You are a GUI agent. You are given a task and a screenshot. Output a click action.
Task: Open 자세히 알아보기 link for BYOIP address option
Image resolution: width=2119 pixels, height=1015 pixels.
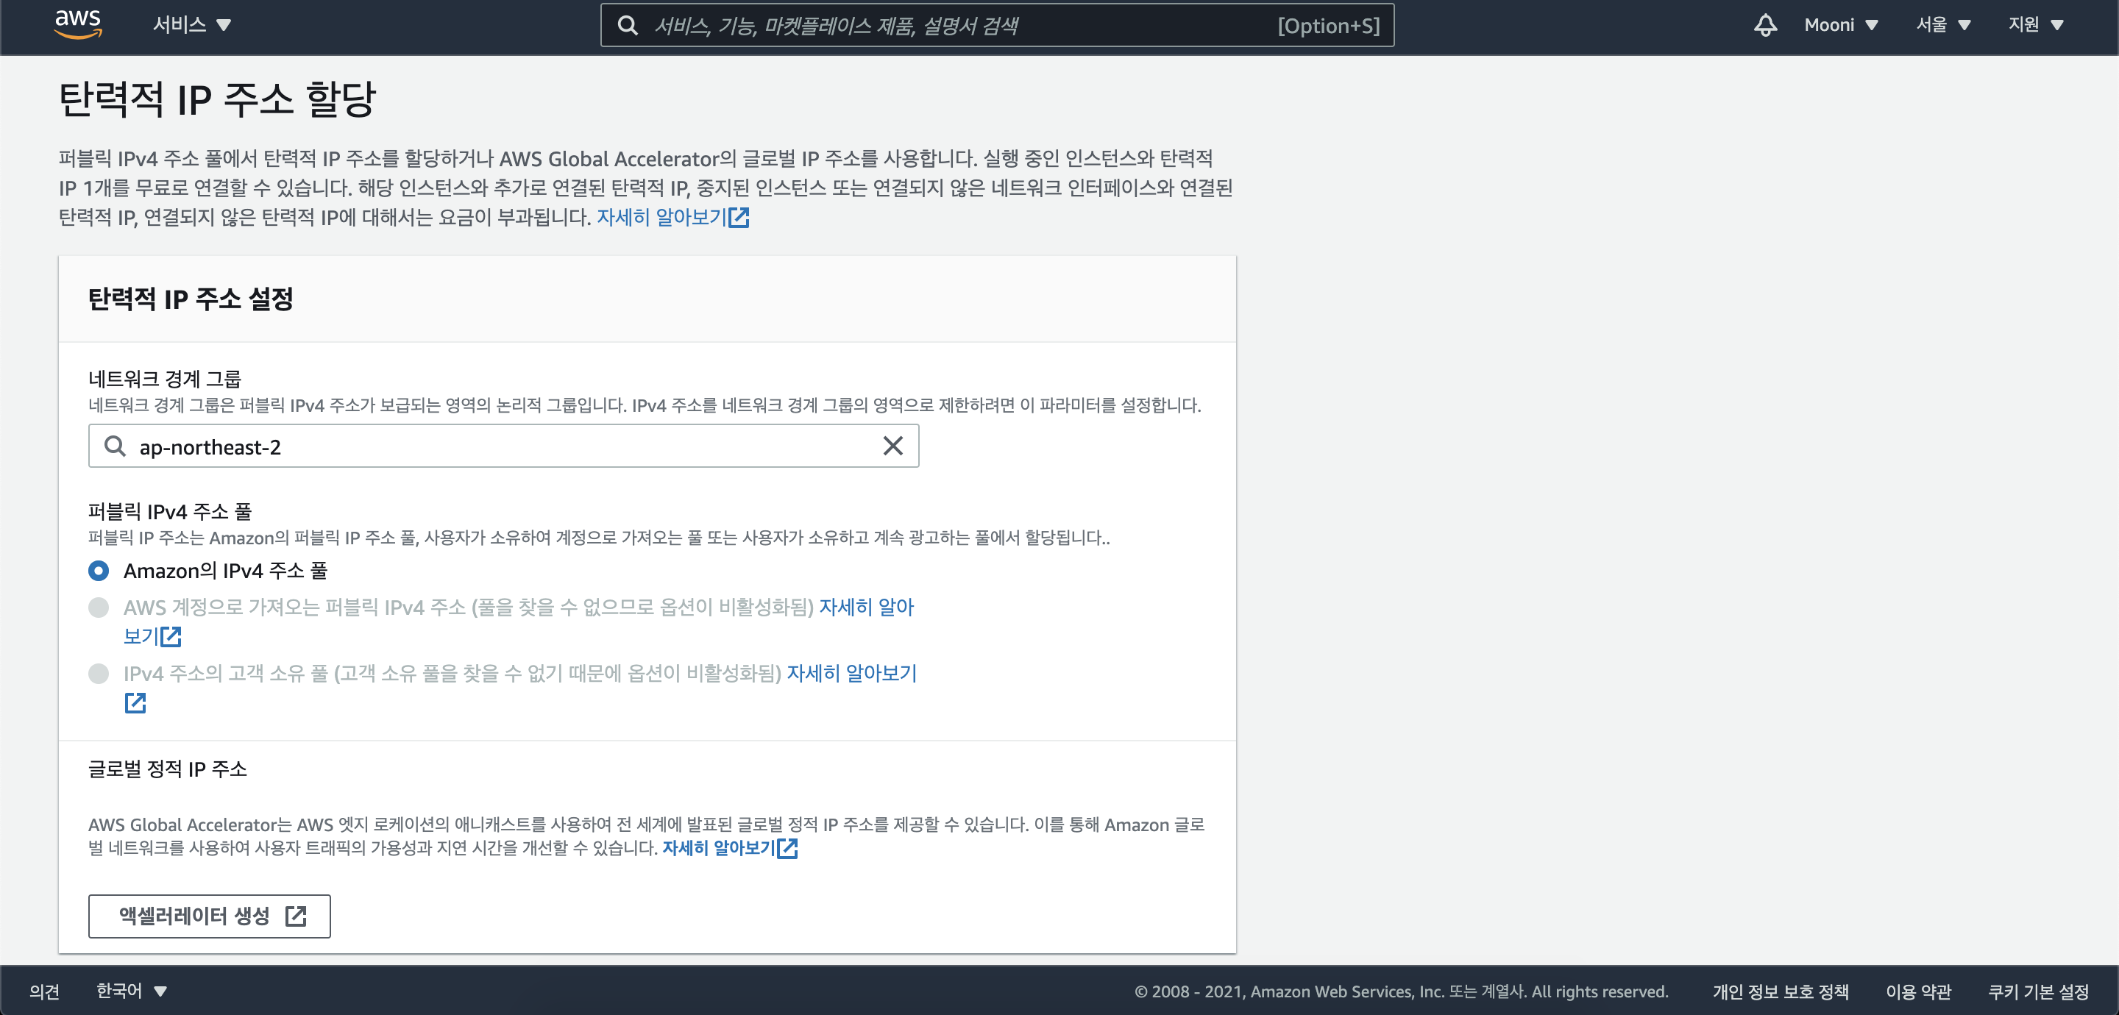click(866, 607)
